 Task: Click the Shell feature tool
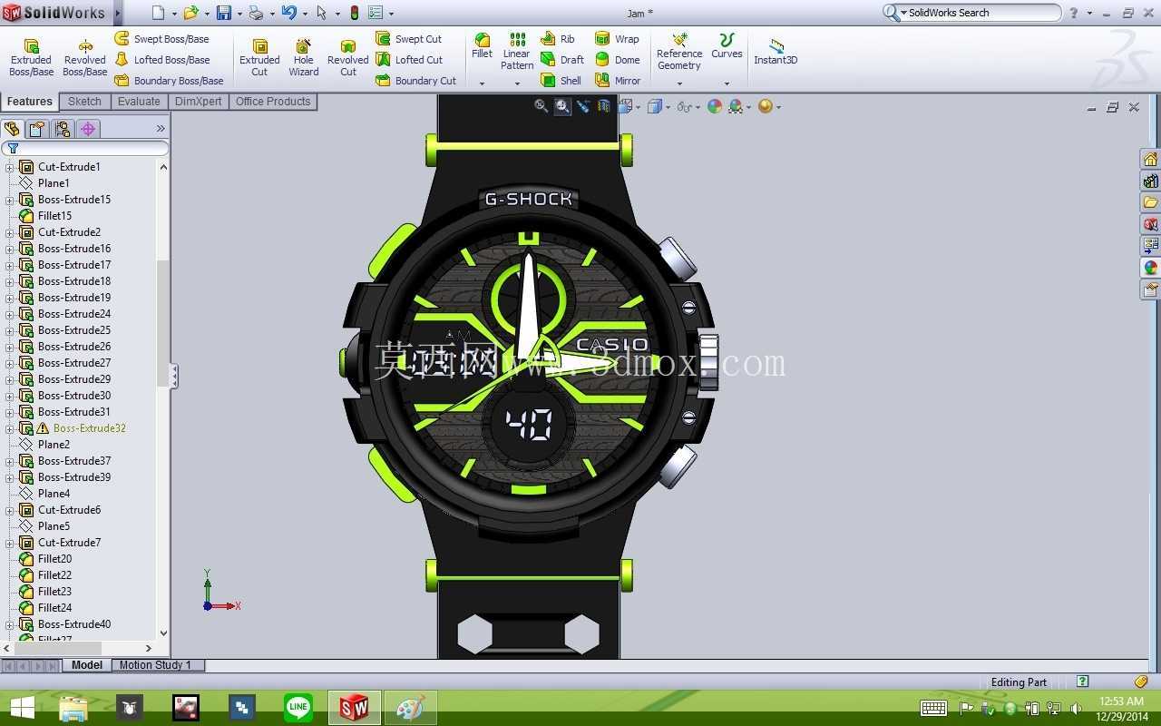click(x=561, y=81)
